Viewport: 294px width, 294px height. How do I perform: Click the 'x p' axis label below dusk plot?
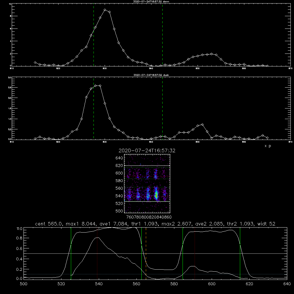[x=268, y=146]
